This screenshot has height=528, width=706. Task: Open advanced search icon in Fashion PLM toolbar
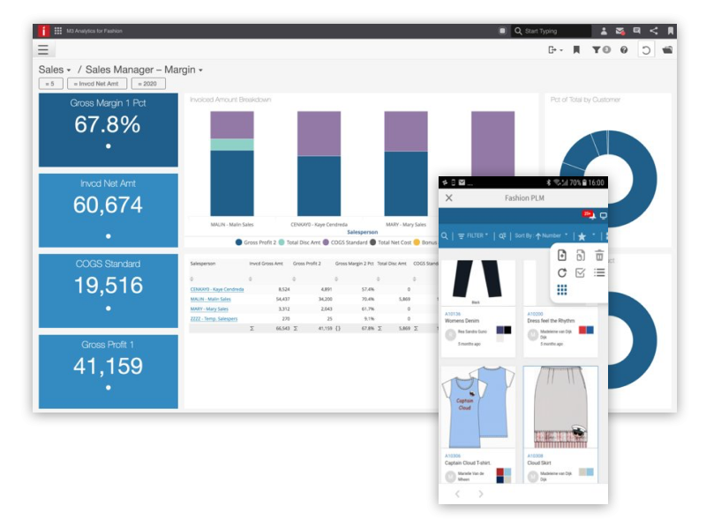[x=502, y=235]
